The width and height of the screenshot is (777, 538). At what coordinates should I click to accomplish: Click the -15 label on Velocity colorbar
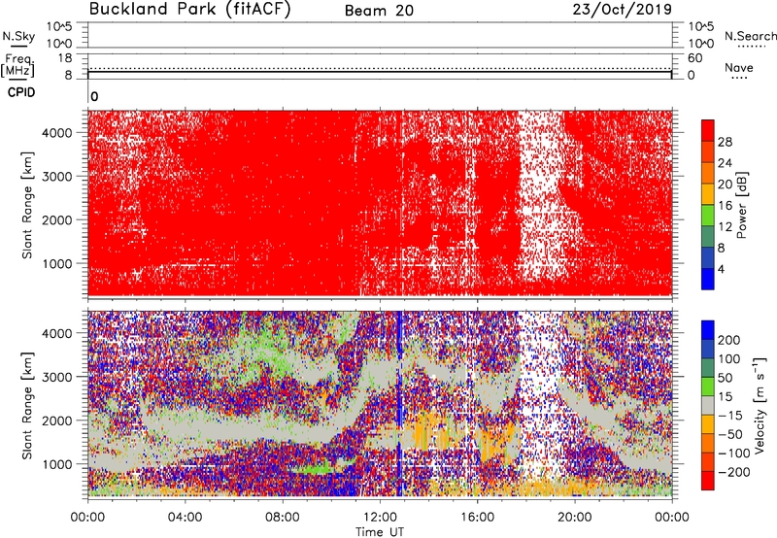730,416
